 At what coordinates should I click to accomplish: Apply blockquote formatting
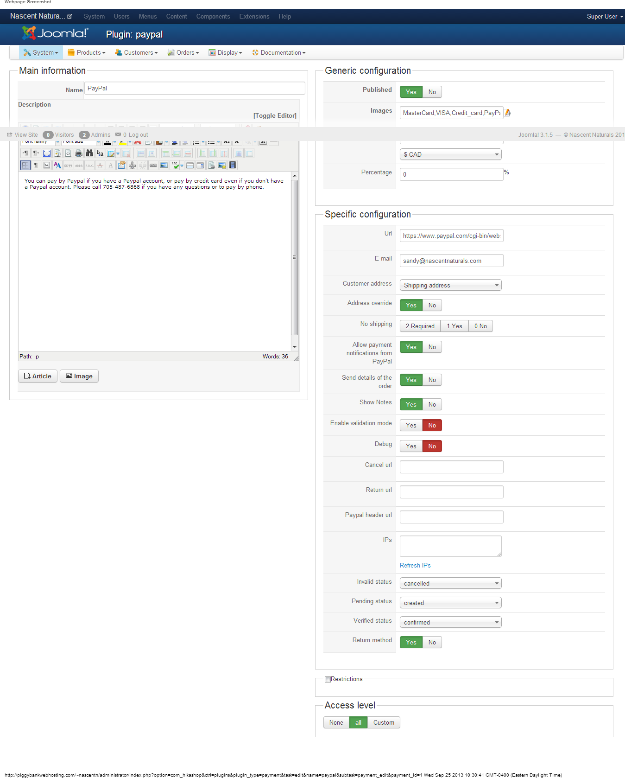pos(68,165)
